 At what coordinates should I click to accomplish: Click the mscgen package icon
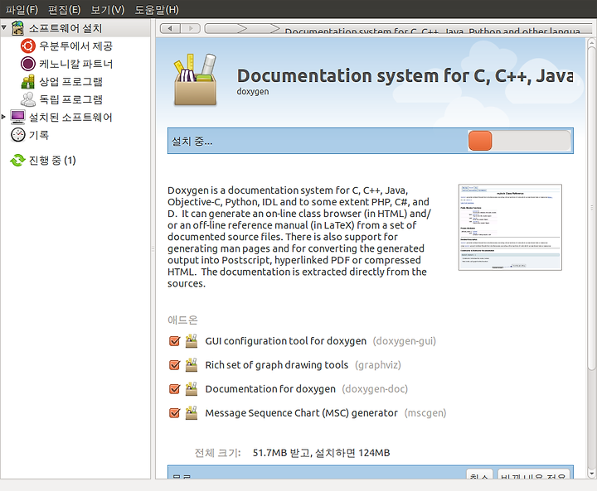click(192, 413)
